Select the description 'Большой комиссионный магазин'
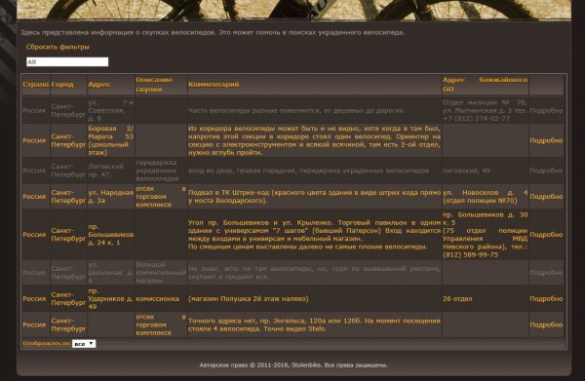Screen dimensions: 585x381 tap(161, 273)
